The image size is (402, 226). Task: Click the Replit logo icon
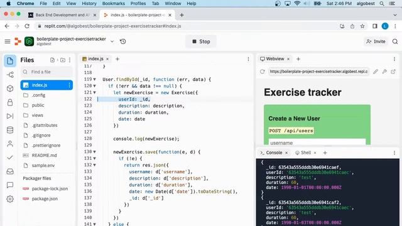18,41
